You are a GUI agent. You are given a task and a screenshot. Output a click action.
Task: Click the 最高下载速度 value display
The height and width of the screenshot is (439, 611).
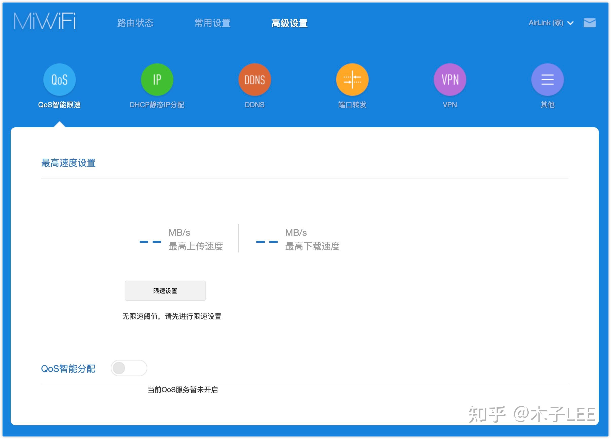click(267, 242)
